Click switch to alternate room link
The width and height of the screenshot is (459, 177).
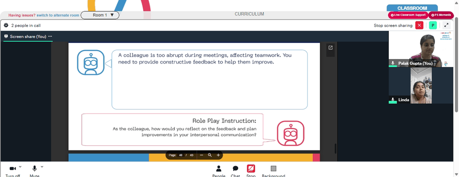(58, 15)
